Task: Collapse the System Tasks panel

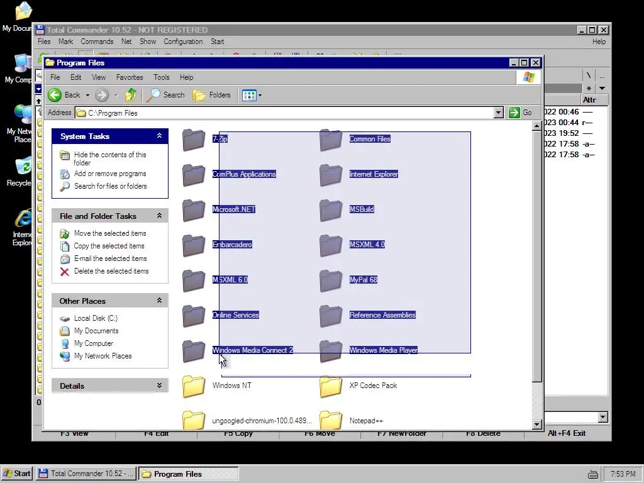Action: click(159, 136)
